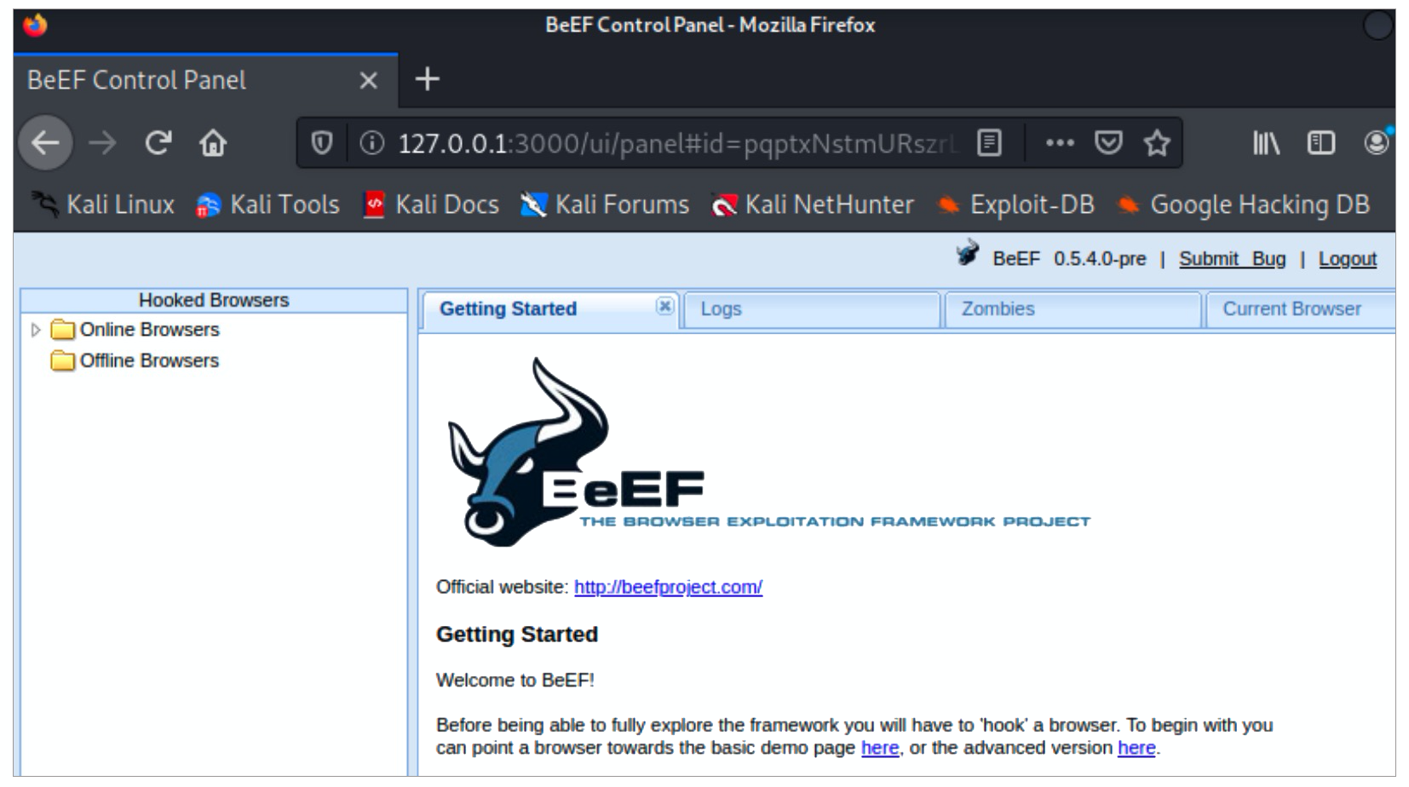Click the Firefox back arrow button
This screenshot has width=1409, height=787.
click(46, 143)
